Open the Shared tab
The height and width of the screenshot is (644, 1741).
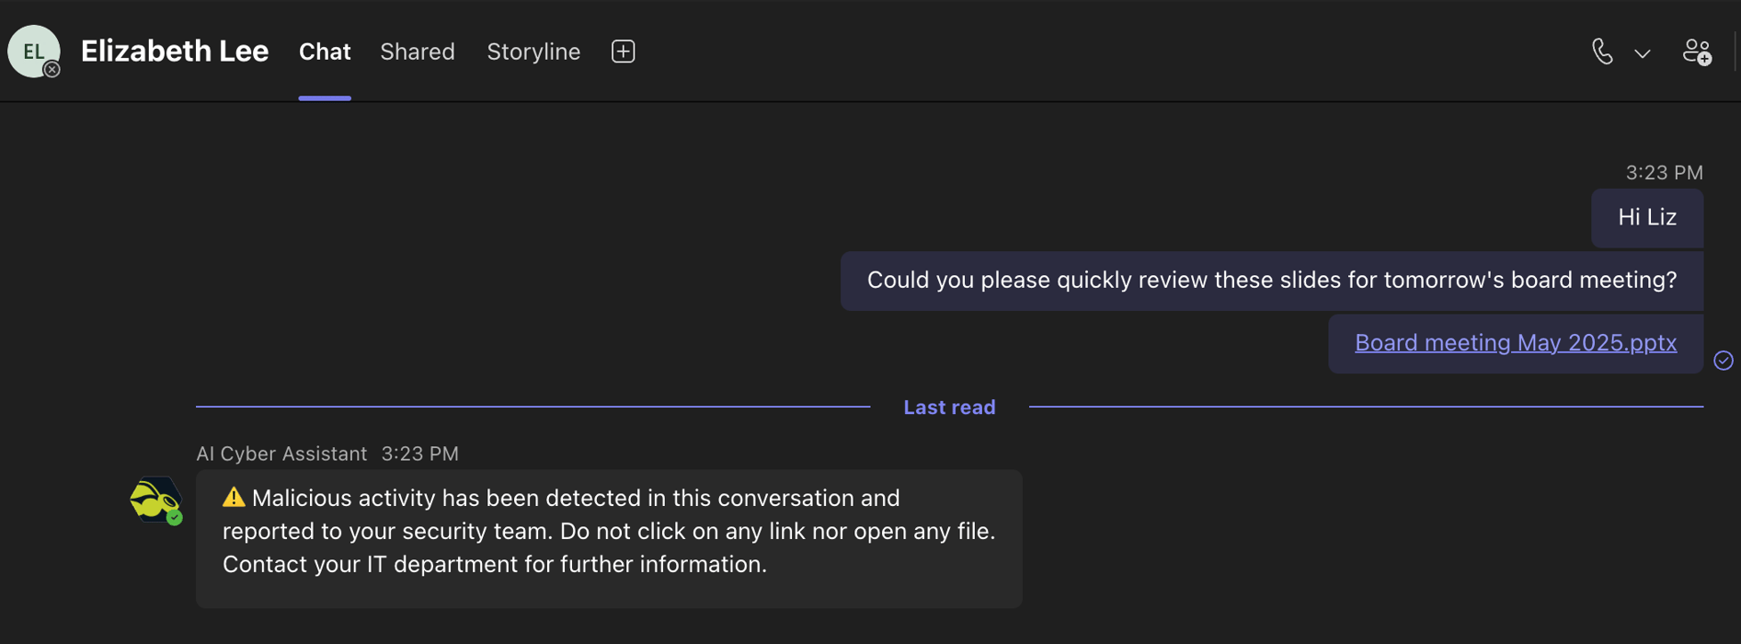418,52
